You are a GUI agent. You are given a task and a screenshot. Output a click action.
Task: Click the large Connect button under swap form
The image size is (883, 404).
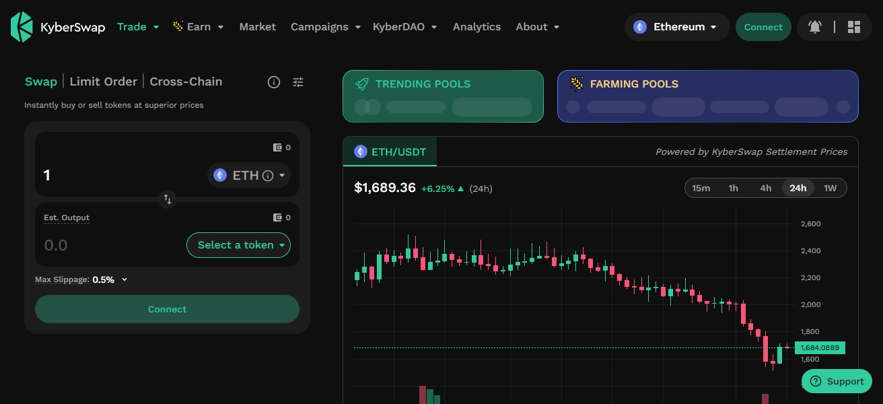click(x=167, y=309)
